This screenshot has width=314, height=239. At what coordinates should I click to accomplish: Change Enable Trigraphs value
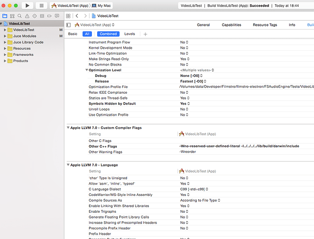coord(184,211)
